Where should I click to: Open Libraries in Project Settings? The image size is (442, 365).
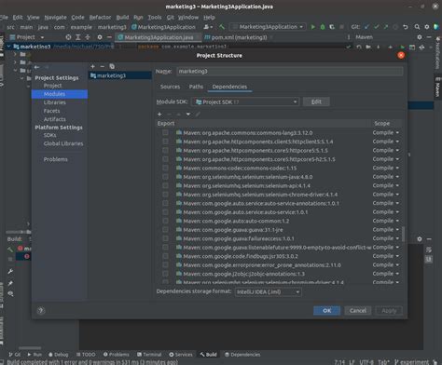(x=55, y=102)
